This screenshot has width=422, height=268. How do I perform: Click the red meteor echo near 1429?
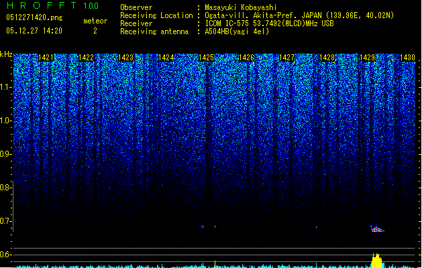pyautogui.click(x=377, y=229)
